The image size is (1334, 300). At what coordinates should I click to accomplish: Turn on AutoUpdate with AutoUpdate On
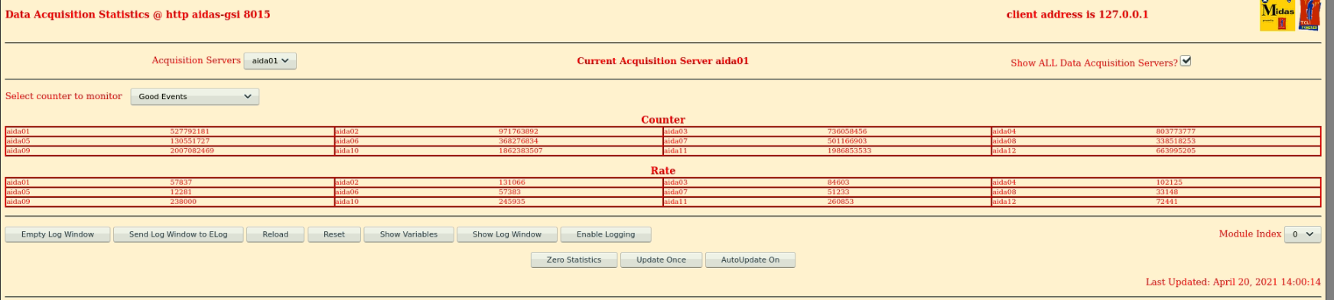click(x=750, y=260)
